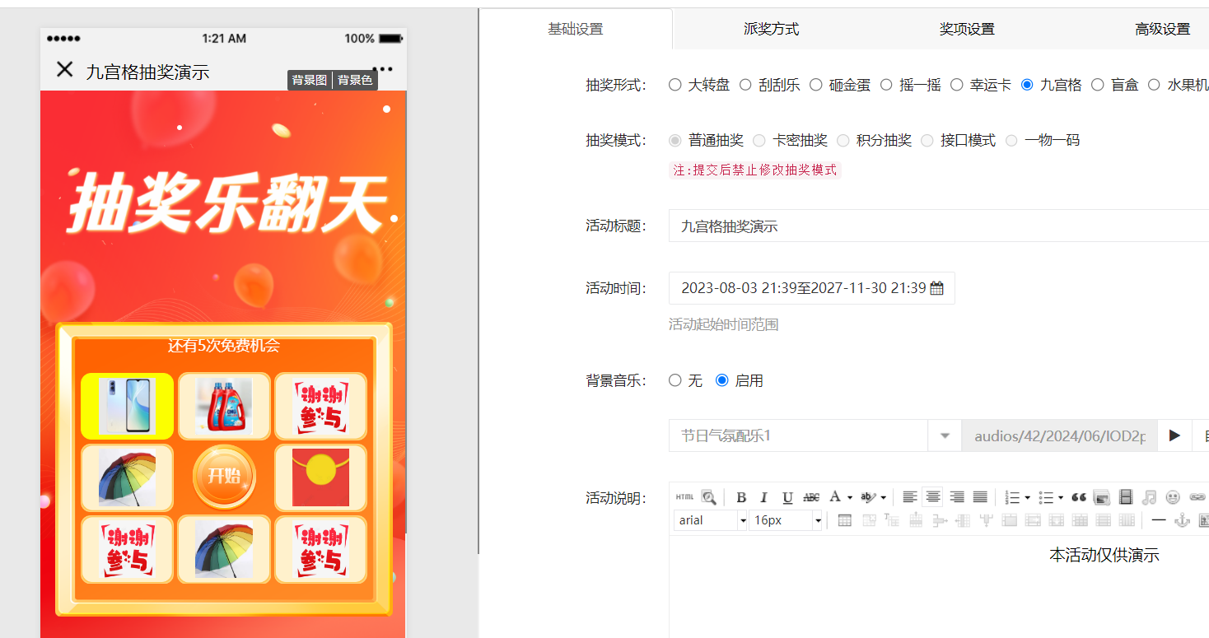Click the 背景色 background color button
The width and height of the screenshot is (1209, 638).
pyautogui.click(x=355, y=80)
